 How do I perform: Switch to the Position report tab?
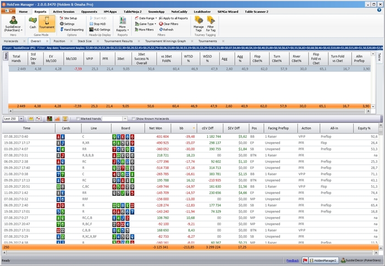(x=59, y=41)
